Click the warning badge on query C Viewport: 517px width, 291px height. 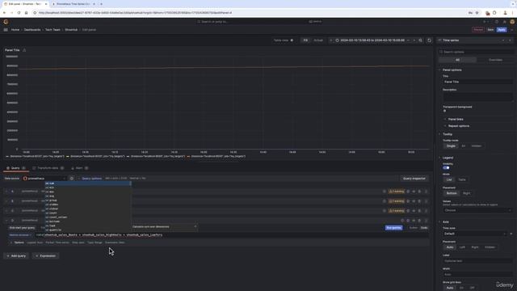[x=397, y=210]
